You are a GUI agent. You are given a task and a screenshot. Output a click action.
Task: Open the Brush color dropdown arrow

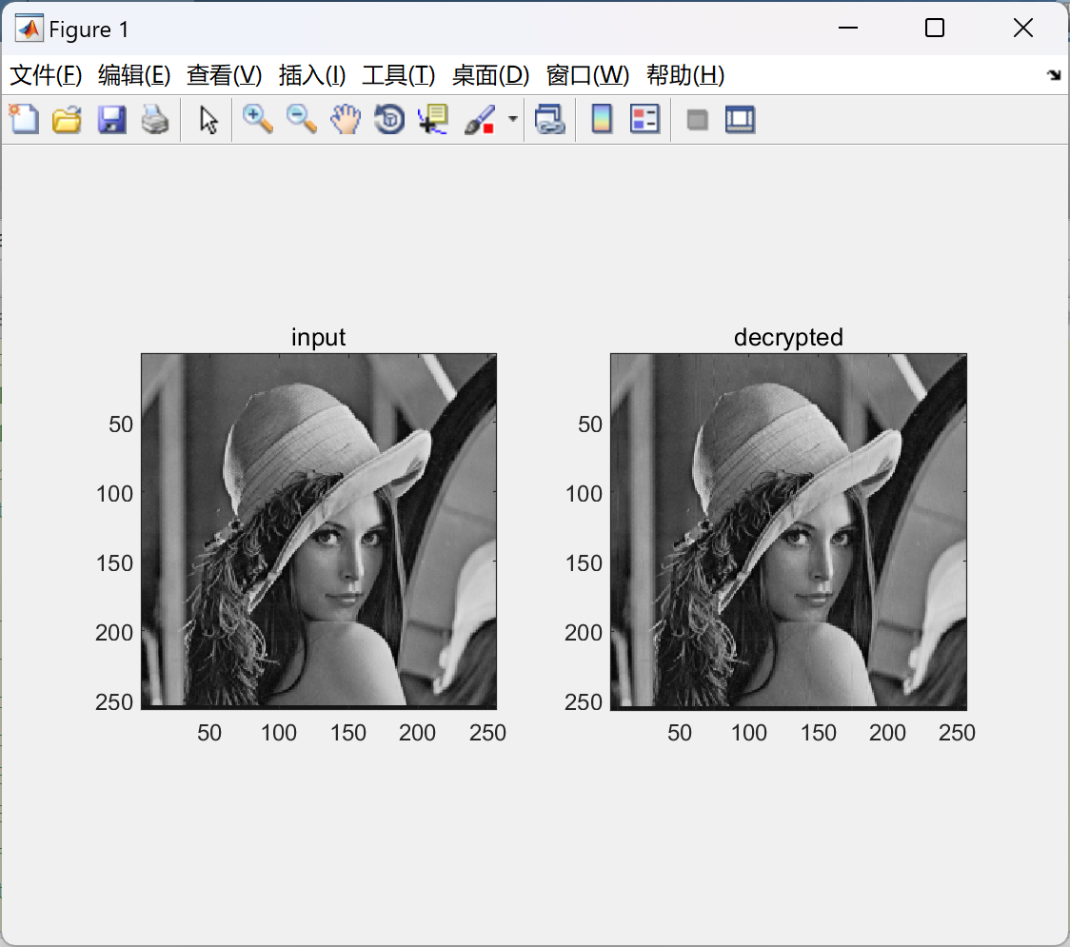(x=512, y=119)
